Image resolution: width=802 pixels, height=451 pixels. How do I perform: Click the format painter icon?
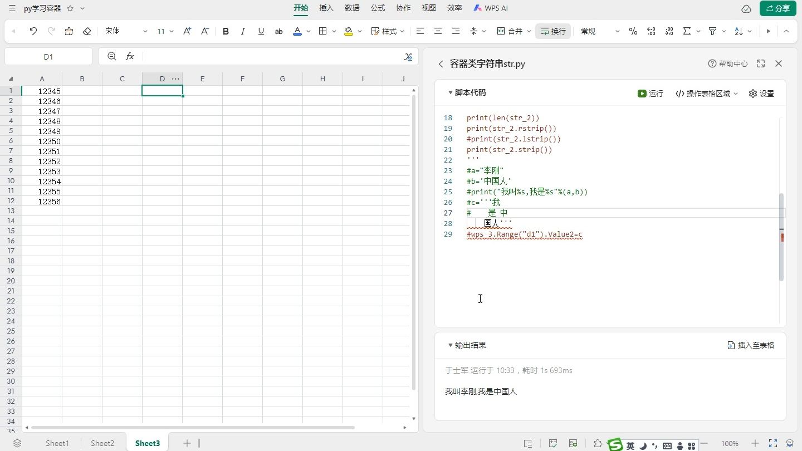tap(69, 31)
